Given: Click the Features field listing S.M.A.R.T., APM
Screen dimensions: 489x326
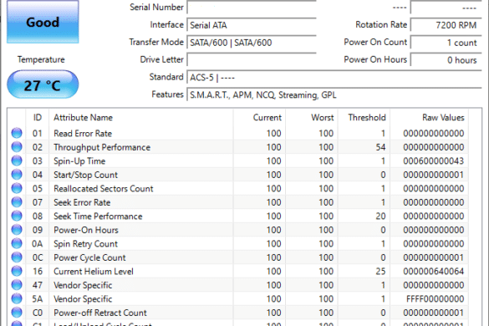Looking at the screenshot, I should pos(334,94).
